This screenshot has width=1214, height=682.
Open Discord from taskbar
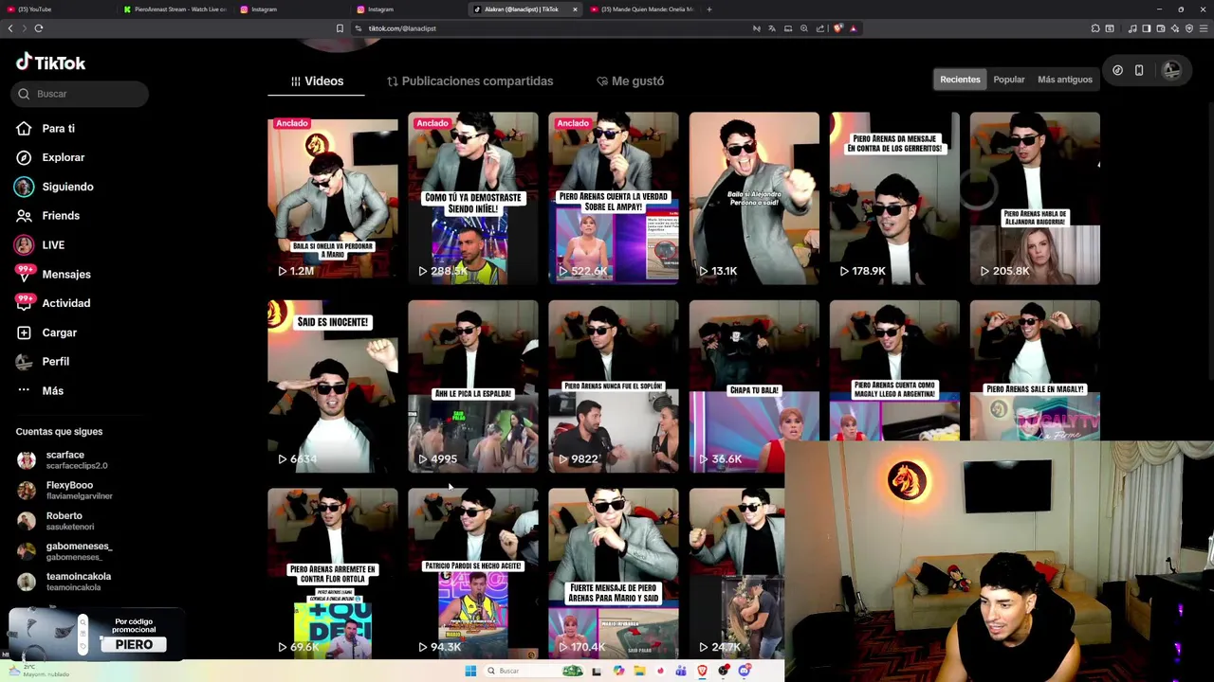(x=745, y=671)
